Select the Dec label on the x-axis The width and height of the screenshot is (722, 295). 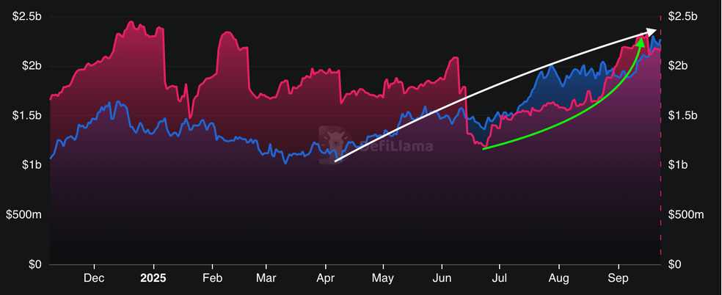pyautogui.click(x=94, y=278)
